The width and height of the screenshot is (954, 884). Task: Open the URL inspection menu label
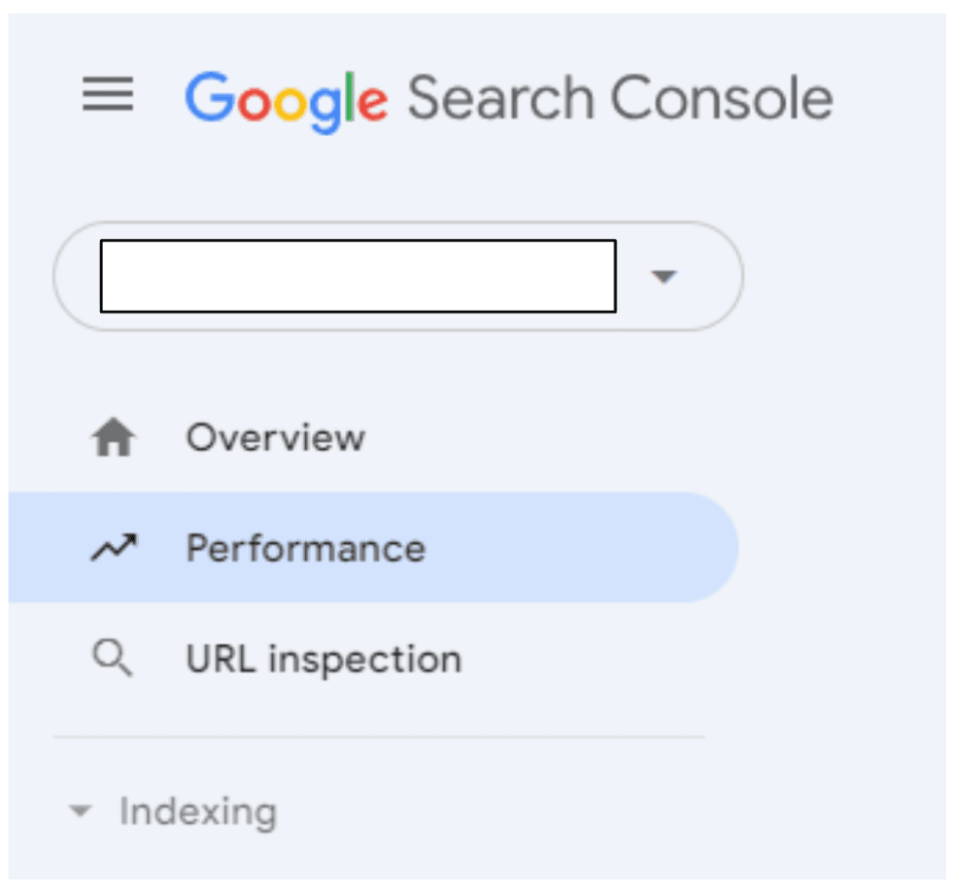[x=324, y=660]
